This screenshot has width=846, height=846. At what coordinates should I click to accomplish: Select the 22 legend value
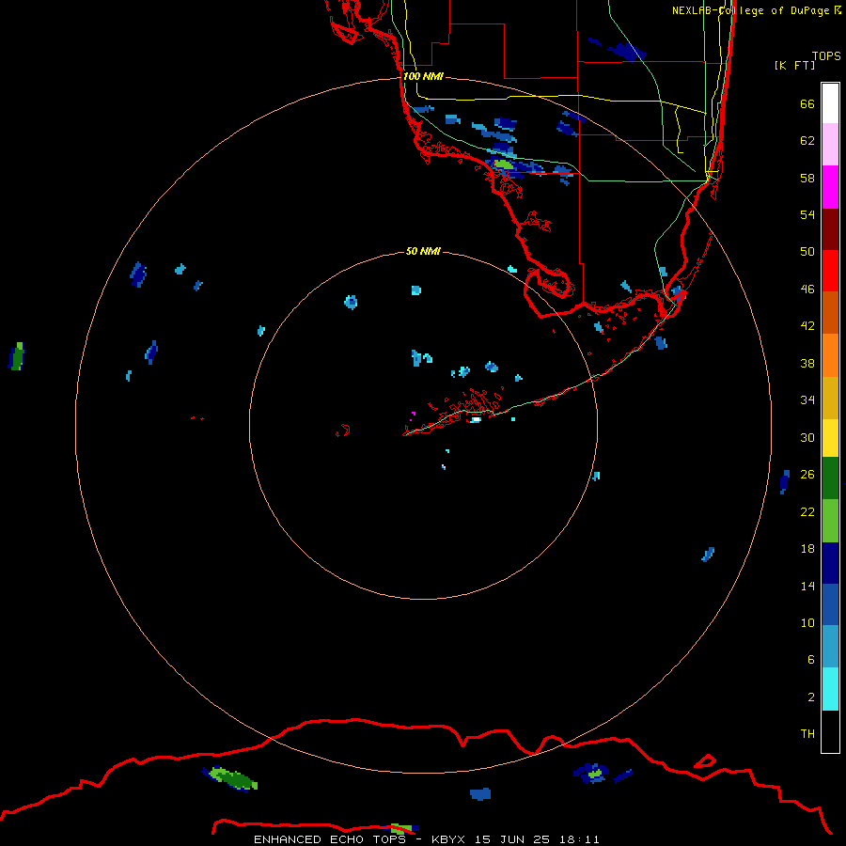click(807, 511)
